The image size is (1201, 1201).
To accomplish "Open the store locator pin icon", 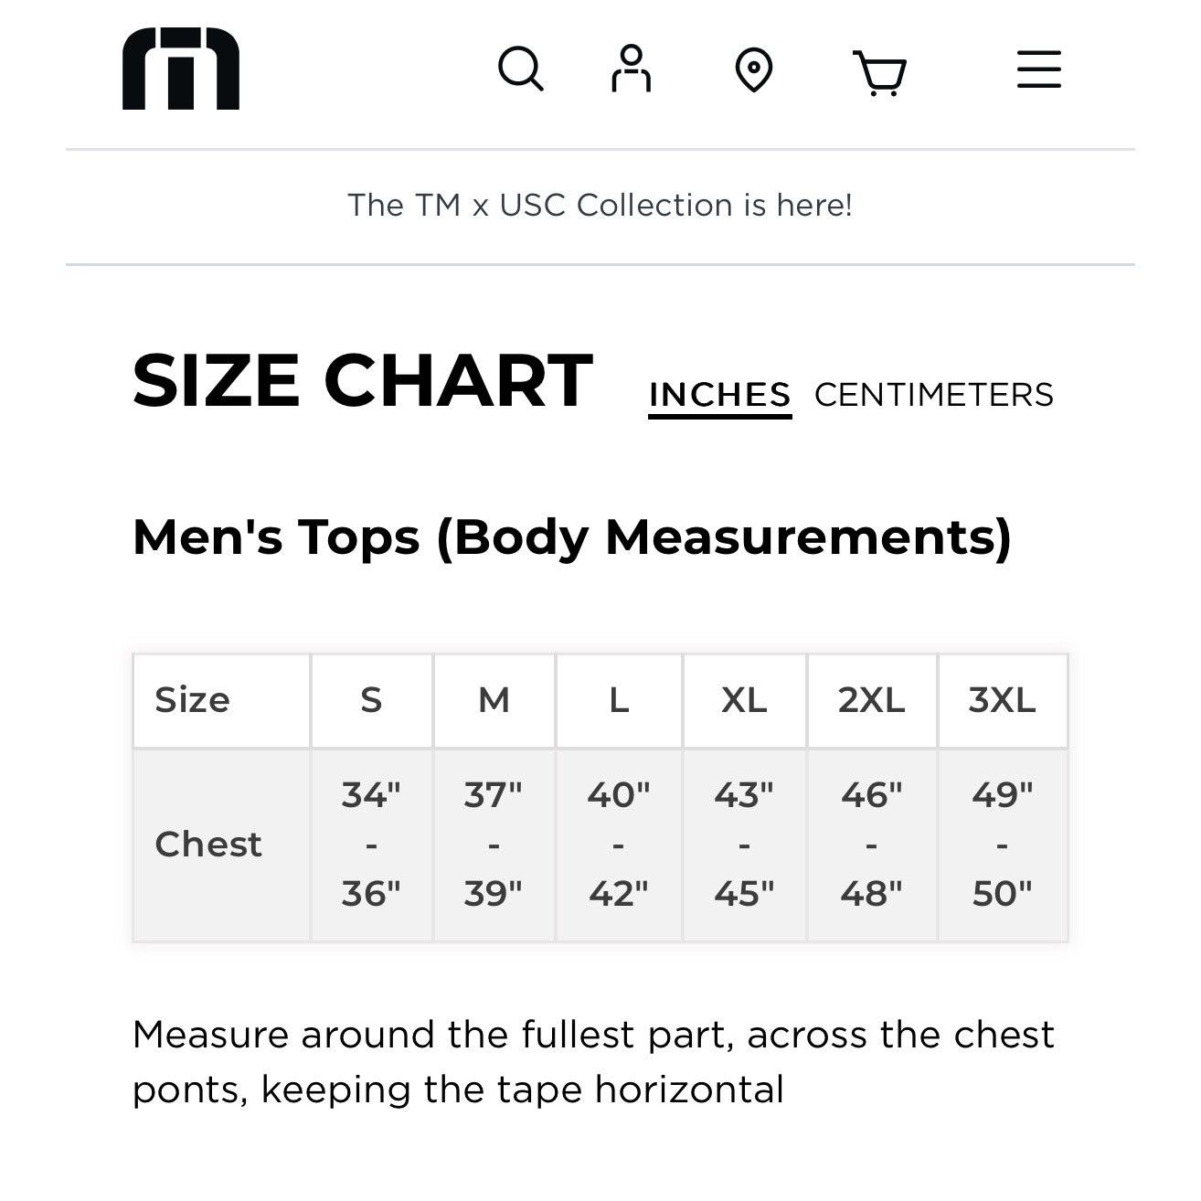I will [754, 69].
